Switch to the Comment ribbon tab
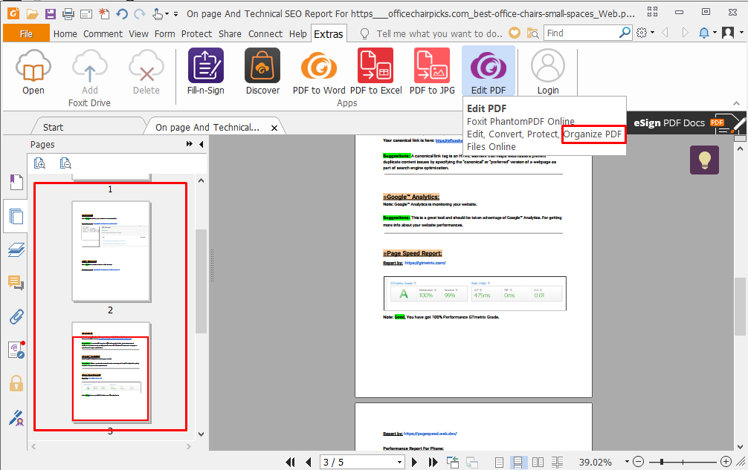 coord(103,34)
